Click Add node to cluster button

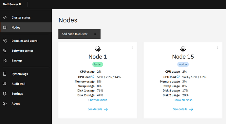[x=79, y=34]
